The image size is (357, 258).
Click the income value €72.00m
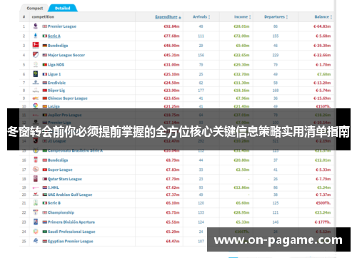coord(241,36)
